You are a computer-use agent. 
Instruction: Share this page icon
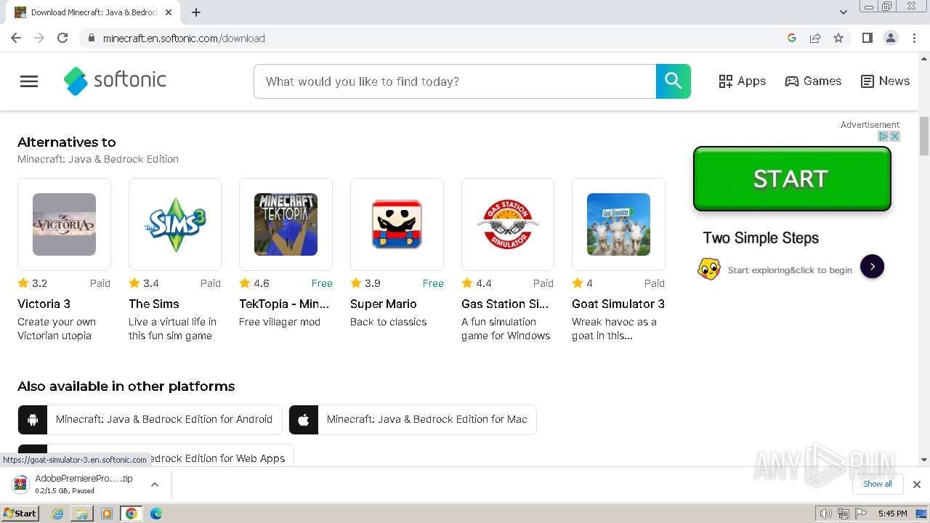(x=815, y=38)
